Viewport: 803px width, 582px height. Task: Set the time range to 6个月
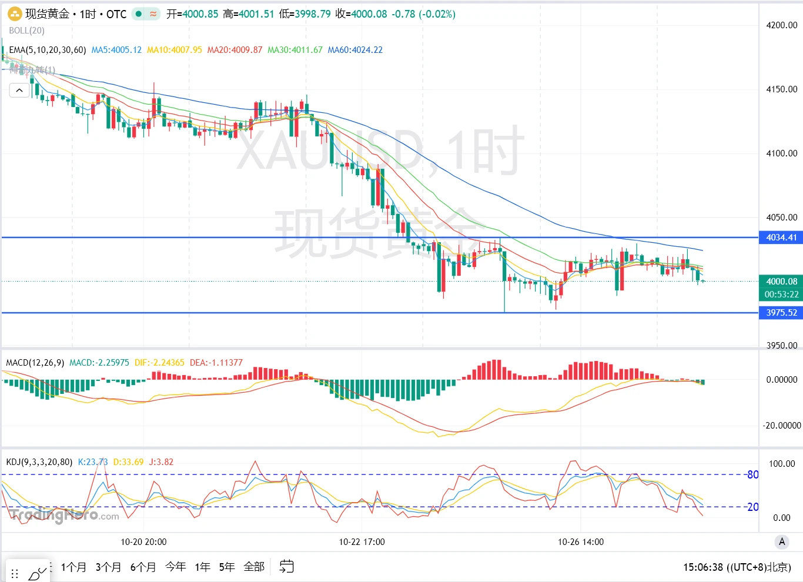(x=143, y=567)
